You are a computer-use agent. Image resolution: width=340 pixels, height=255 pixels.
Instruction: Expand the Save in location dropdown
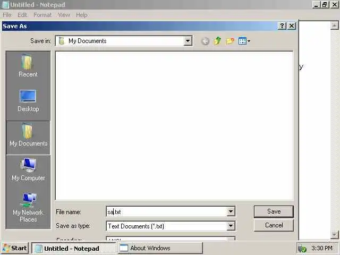click(188, 41)
